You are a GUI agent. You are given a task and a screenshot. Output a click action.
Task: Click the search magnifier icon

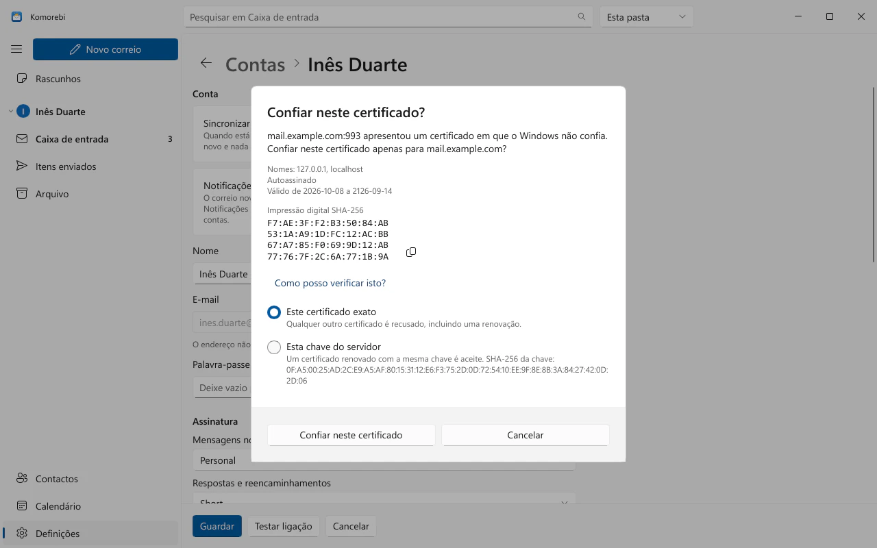(x=582, y=16)
